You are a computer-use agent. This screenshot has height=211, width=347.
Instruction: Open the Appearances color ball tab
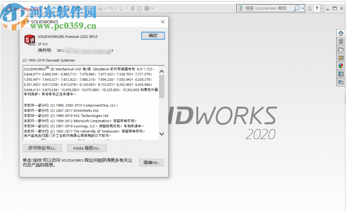[341, 66]
